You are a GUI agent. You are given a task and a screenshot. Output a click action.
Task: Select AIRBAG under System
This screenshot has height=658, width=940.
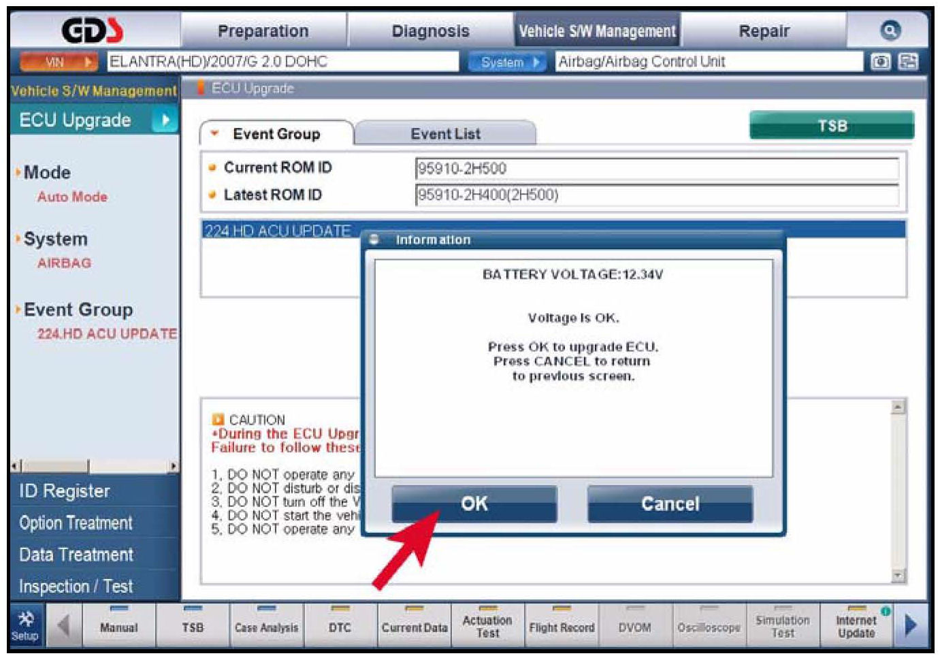pyautogui.click(x=64, y=263)
